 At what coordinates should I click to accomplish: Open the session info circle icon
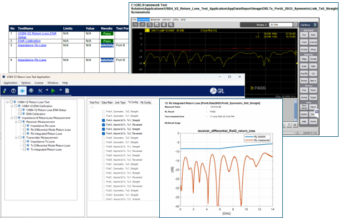pos(13,91)
